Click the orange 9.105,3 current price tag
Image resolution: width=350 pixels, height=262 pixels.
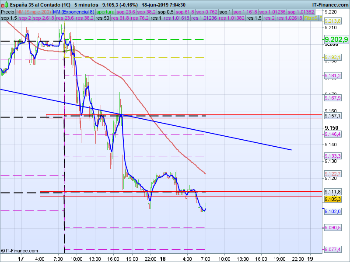pyautogui.click(x=332, y=199)
